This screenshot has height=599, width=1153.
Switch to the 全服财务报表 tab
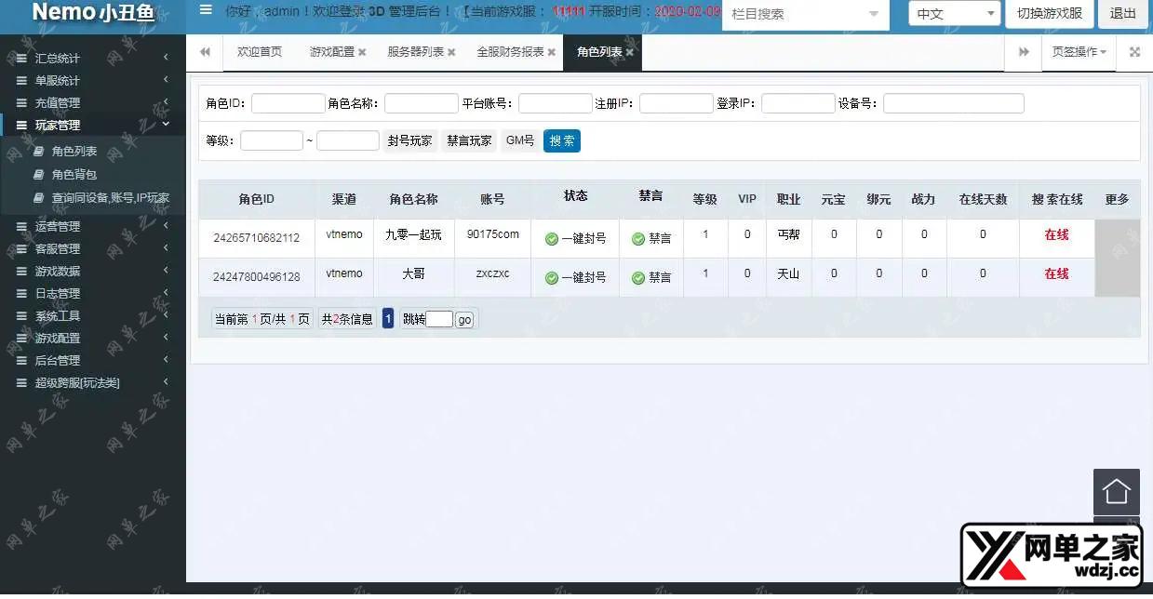click(x=510, y=52)
